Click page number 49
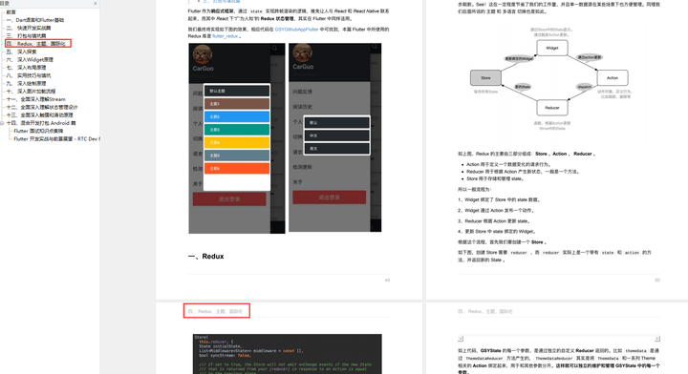688x374 pixels. point(387,280)
